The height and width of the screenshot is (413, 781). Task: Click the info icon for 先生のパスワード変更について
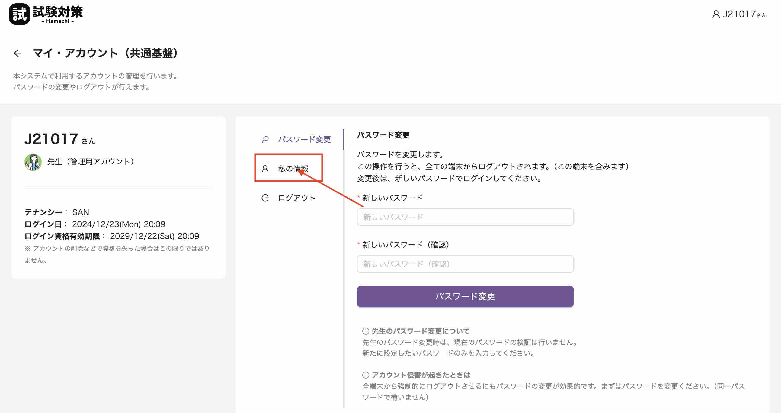coord(366,331)
